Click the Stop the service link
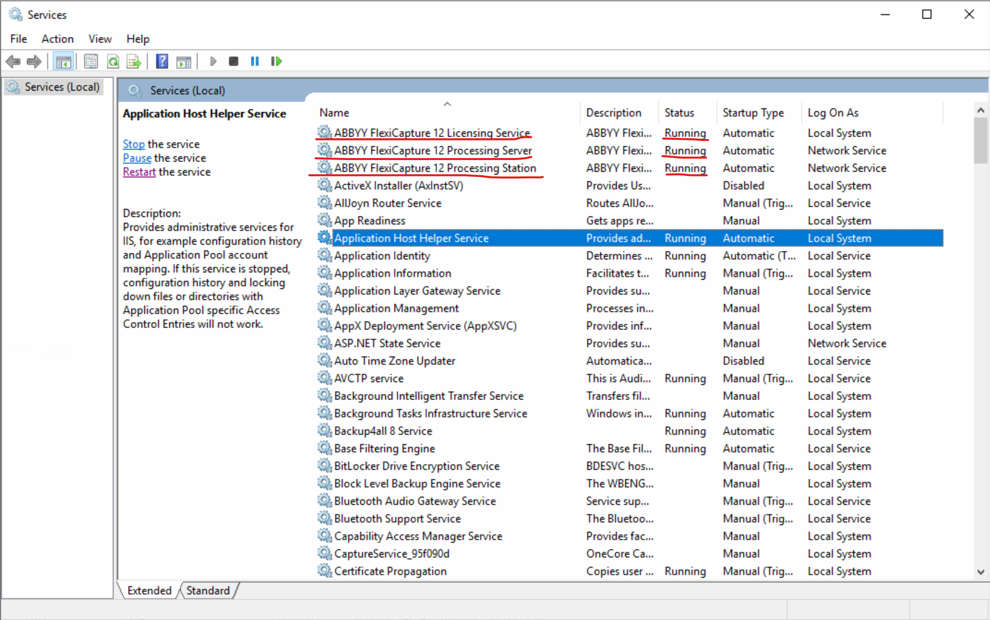 pos(134,144)
